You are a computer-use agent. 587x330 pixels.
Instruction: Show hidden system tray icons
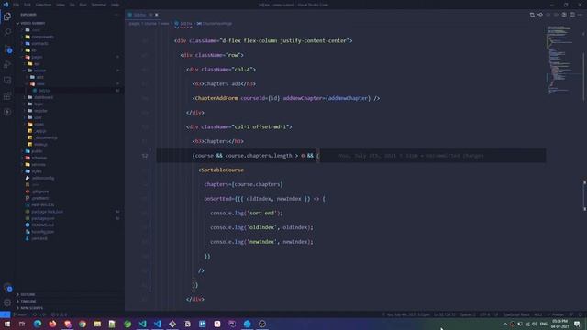pyautogui.click(x=505, y=324)
